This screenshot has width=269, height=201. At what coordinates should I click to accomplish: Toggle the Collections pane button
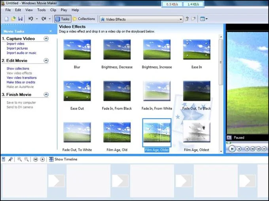84,19
